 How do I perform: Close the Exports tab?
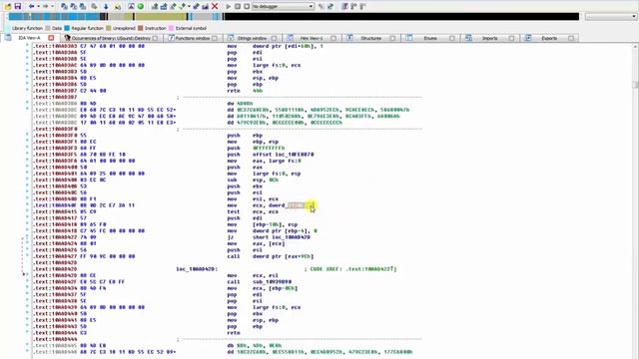571,38
